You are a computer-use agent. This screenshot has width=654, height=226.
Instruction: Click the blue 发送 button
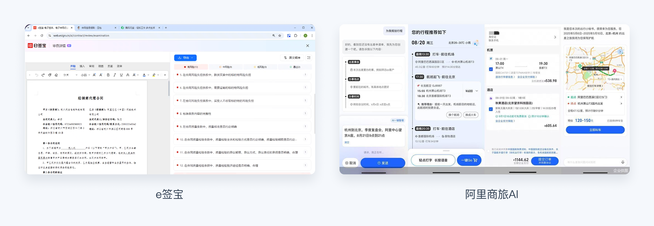click(x=383, y=163)
